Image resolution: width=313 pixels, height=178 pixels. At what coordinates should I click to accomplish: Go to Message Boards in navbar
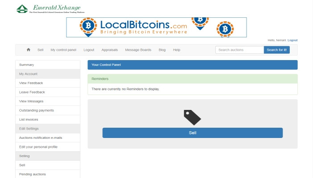[138, 50]
